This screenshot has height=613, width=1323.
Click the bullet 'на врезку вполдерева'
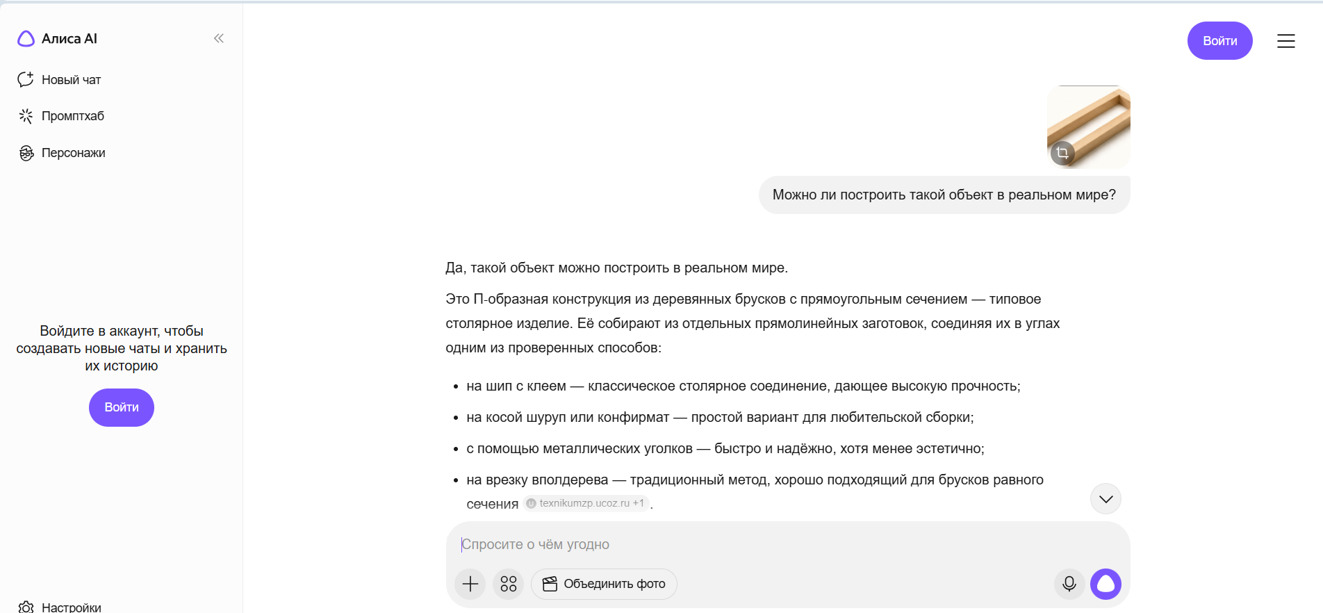coord(755,491)
